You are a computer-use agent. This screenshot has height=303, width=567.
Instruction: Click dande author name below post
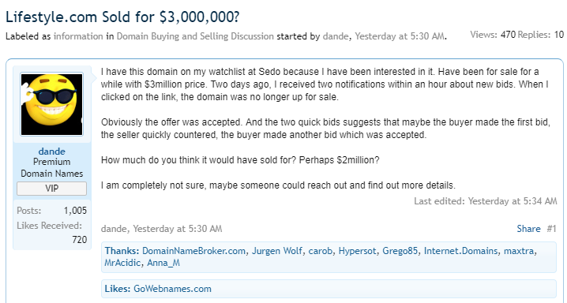pos(114,229)
